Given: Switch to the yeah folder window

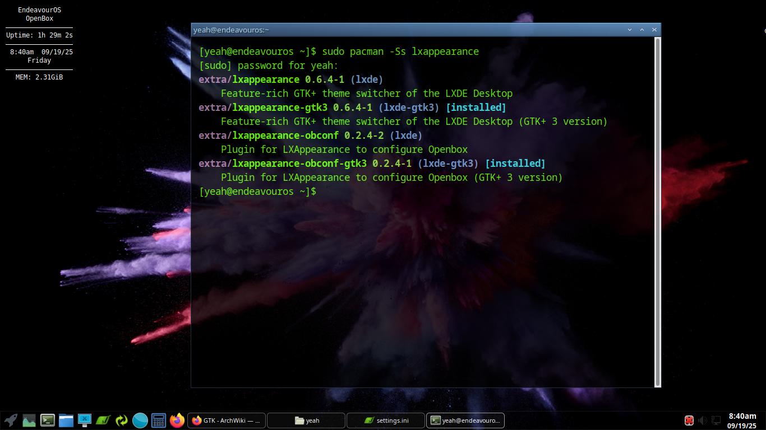Looking at the screenshot, I should (x=306, y=420).
